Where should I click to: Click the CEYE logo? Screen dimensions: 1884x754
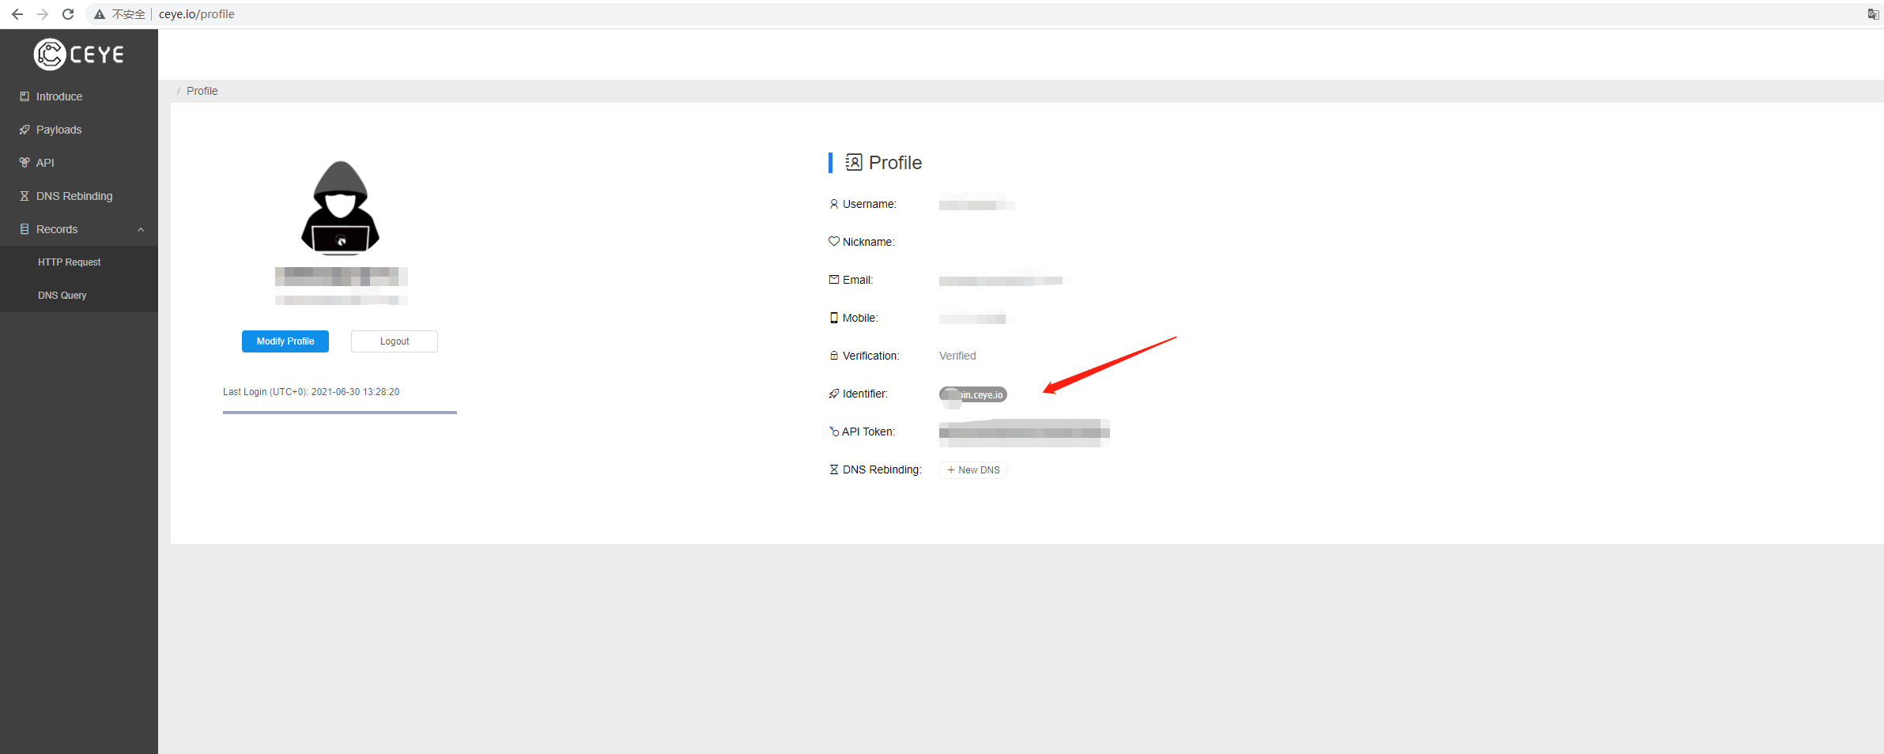79,55
